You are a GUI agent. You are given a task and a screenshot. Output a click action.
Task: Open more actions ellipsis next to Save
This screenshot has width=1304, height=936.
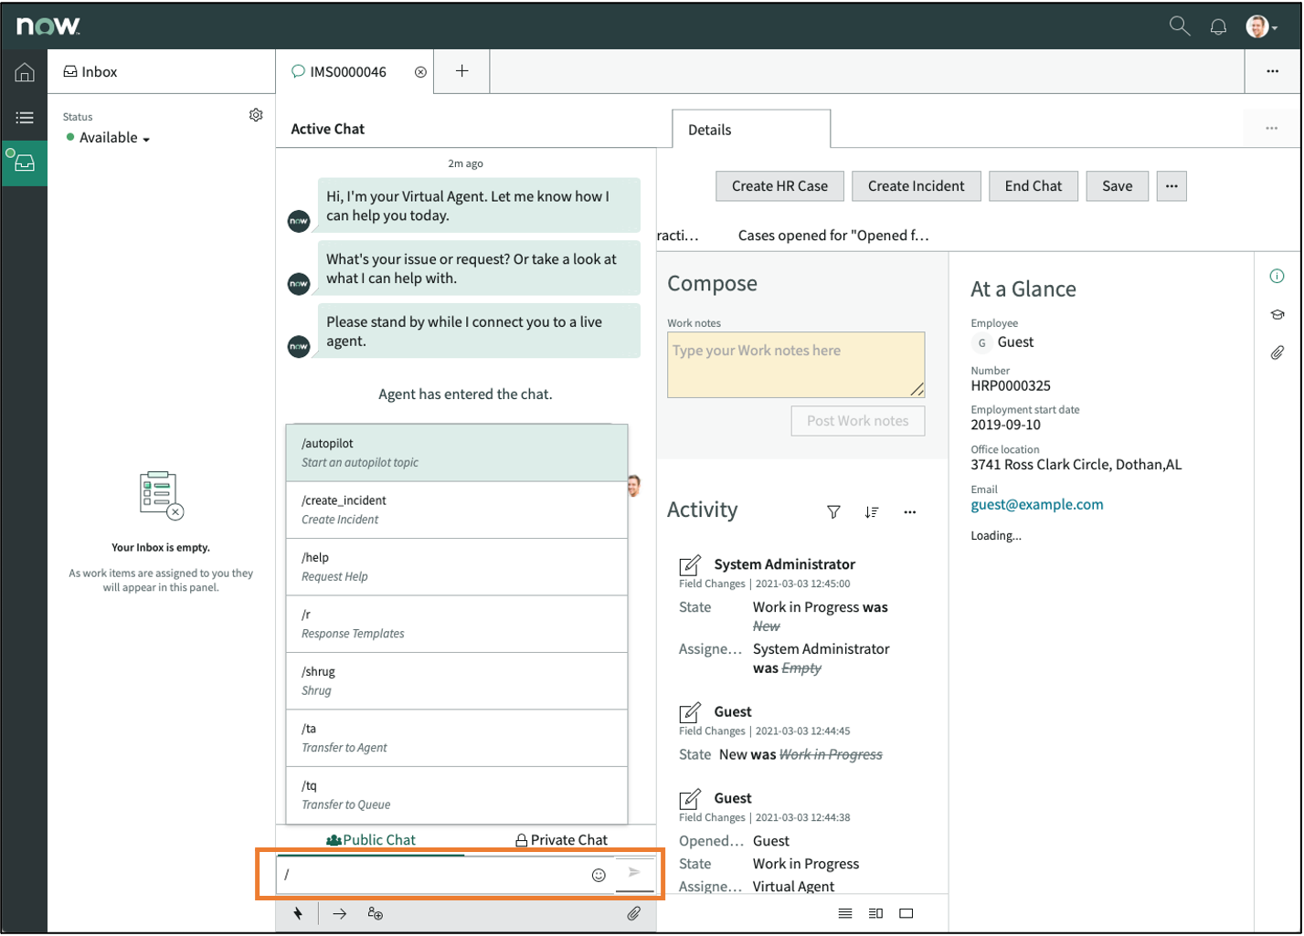pyautogui.click(x=1171, y=186)
